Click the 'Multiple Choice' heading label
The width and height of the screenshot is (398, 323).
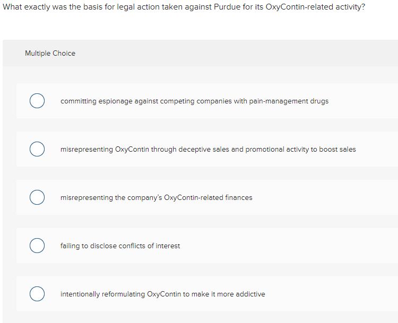[x=50, y=53]
